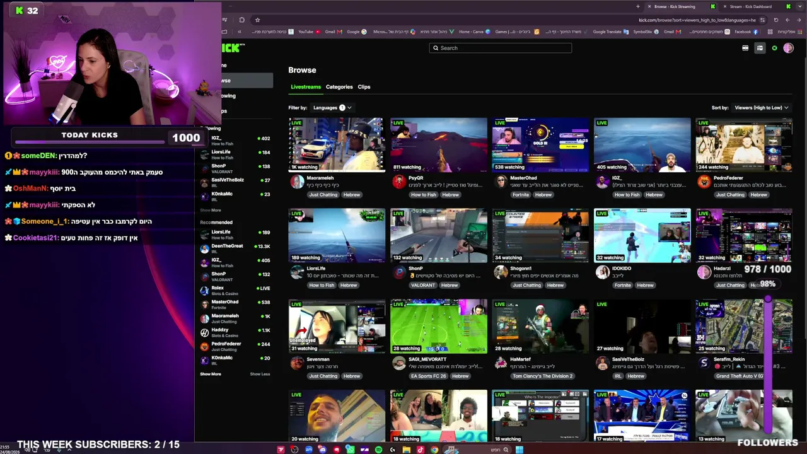Open LiorsLife channel name link in grid
The height and width of the screenshot is (454, 807).
[x=316, y=269]
